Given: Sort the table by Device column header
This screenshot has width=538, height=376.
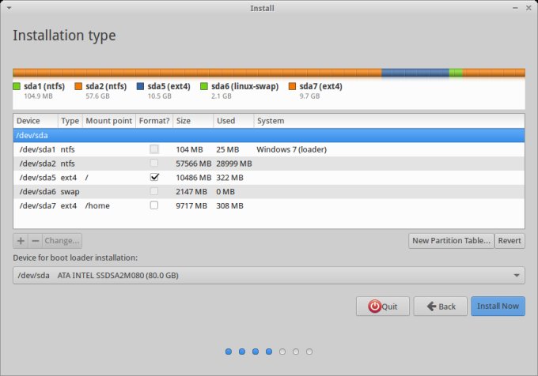Looking at the screenshot, I should click(x=35, y=121).
